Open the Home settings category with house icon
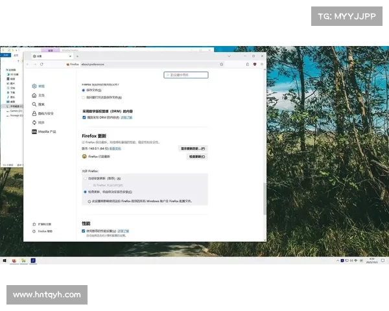 [38, 95]
